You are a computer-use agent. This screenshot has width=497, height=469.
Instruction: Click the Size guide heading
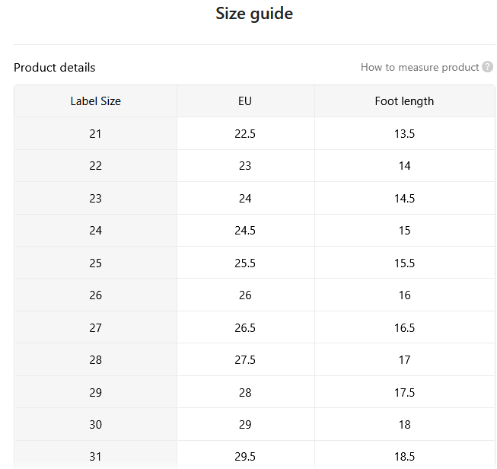254,14
